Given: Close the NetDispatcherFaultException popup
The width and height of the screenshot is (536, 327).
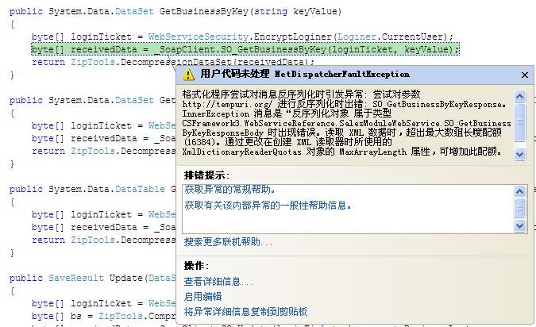Looking at the screenshot, I should (x=524, y=75).
